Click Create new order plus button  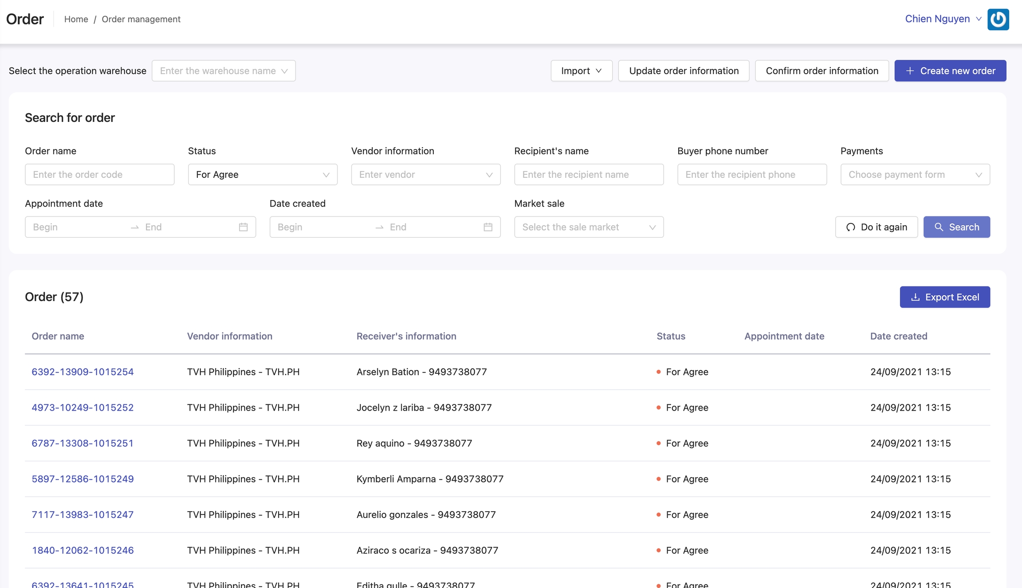tap(950, 71)
